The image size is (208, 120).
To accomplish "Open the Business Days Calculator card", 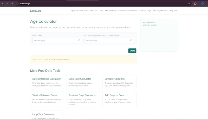I will pos(83,100).
